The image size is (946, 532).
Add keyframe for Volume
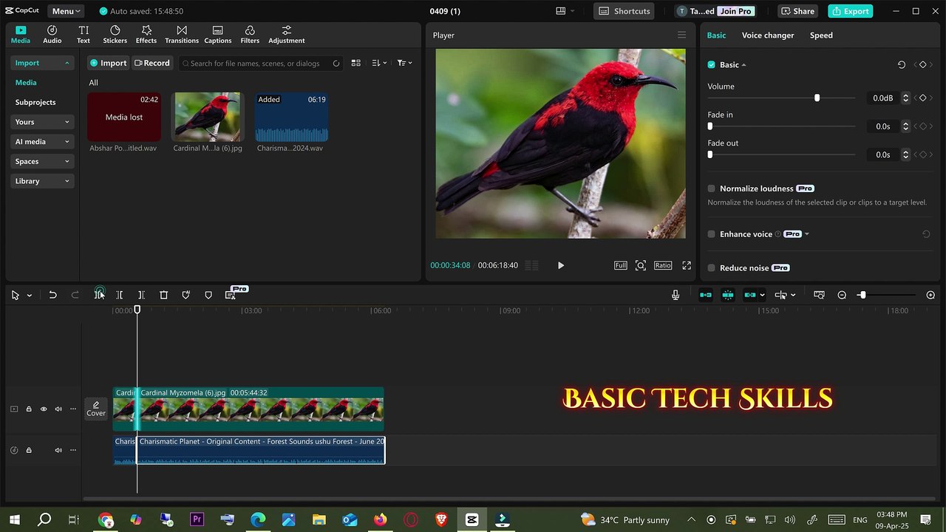[x=922, y=98]
